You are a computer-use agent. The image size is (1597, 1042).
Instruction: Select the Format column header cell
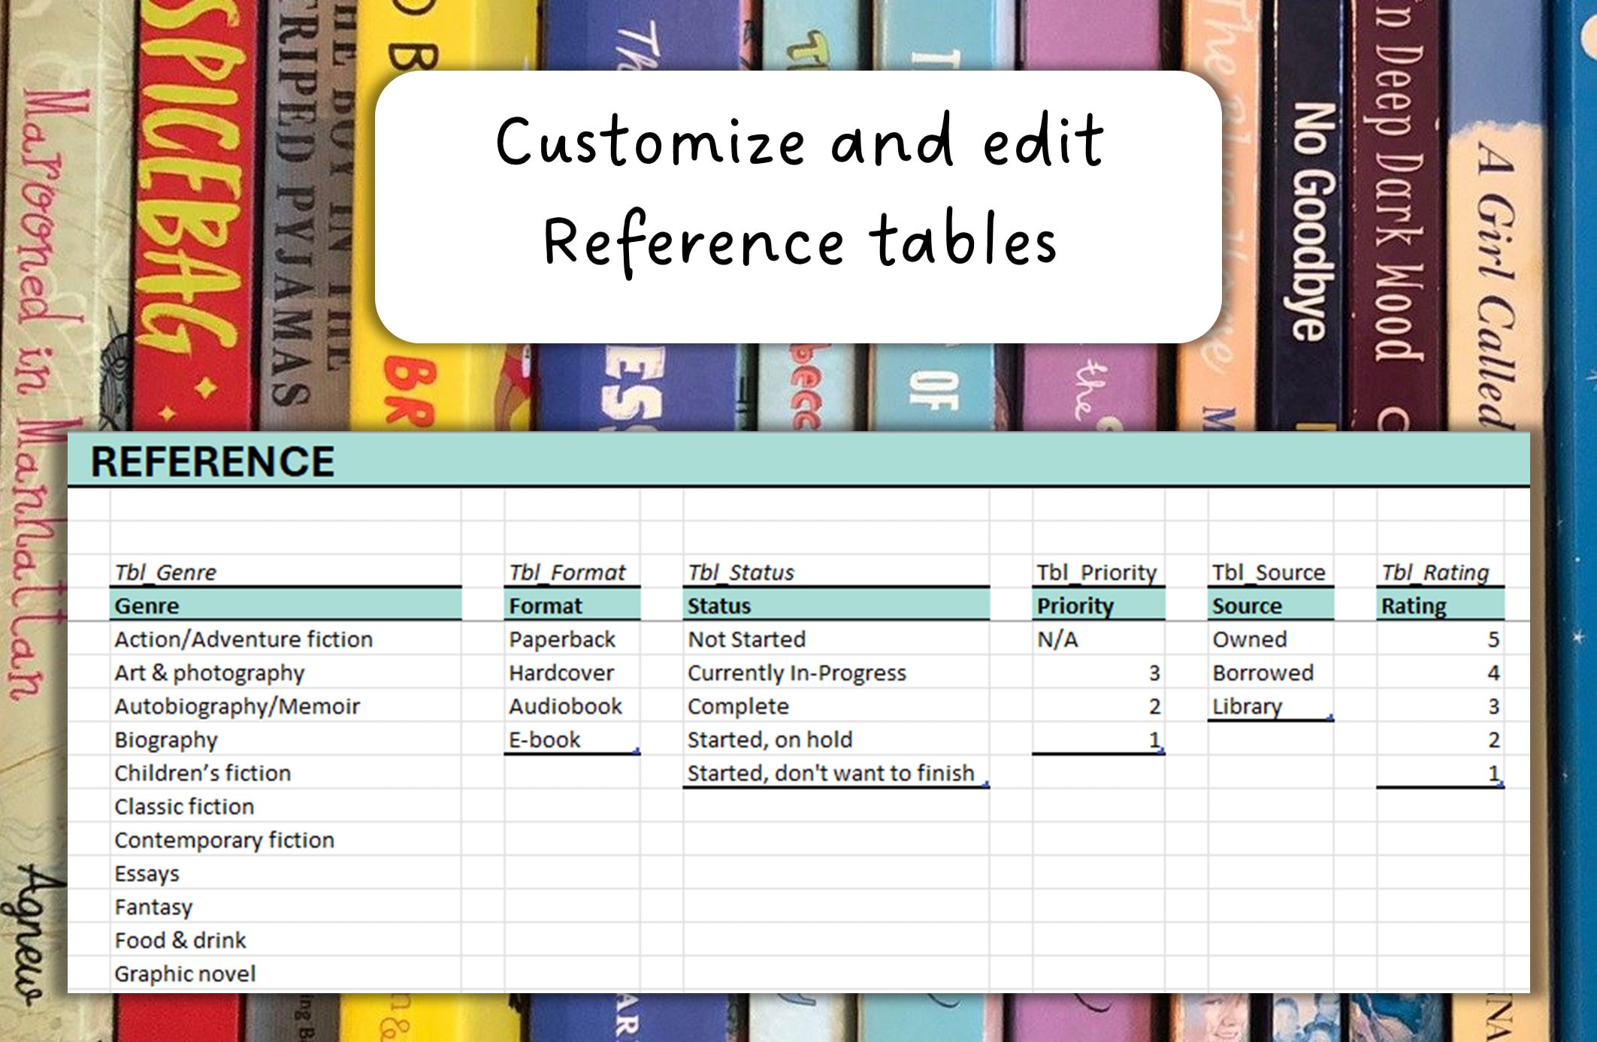pos(545,606)
